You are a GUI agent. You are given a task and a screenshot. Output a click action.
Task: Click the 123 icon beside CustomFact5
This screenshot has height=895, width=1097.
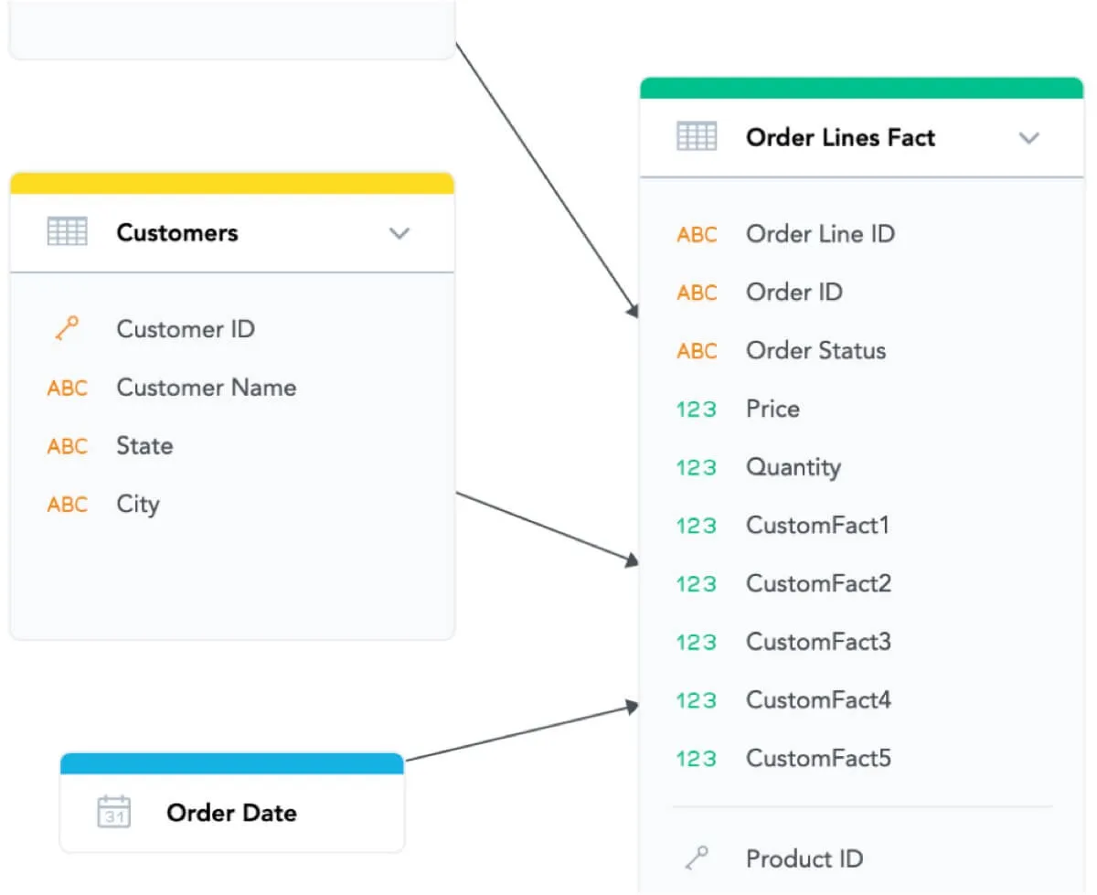[x=697, y=758]
